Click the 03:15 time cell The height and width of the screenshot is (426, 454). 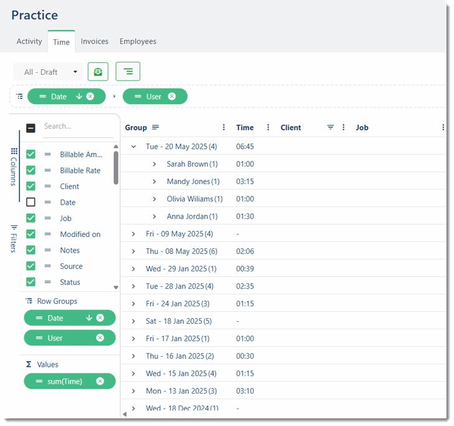click(245, 182)
